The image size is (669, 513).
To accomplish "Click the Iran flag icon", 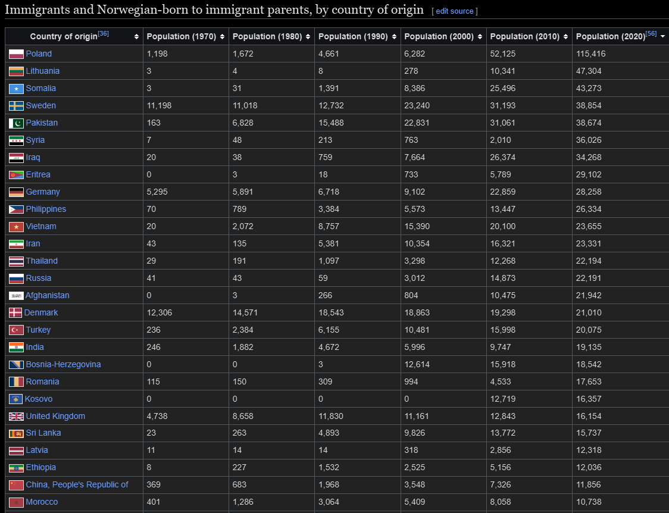I will [16, 244].
